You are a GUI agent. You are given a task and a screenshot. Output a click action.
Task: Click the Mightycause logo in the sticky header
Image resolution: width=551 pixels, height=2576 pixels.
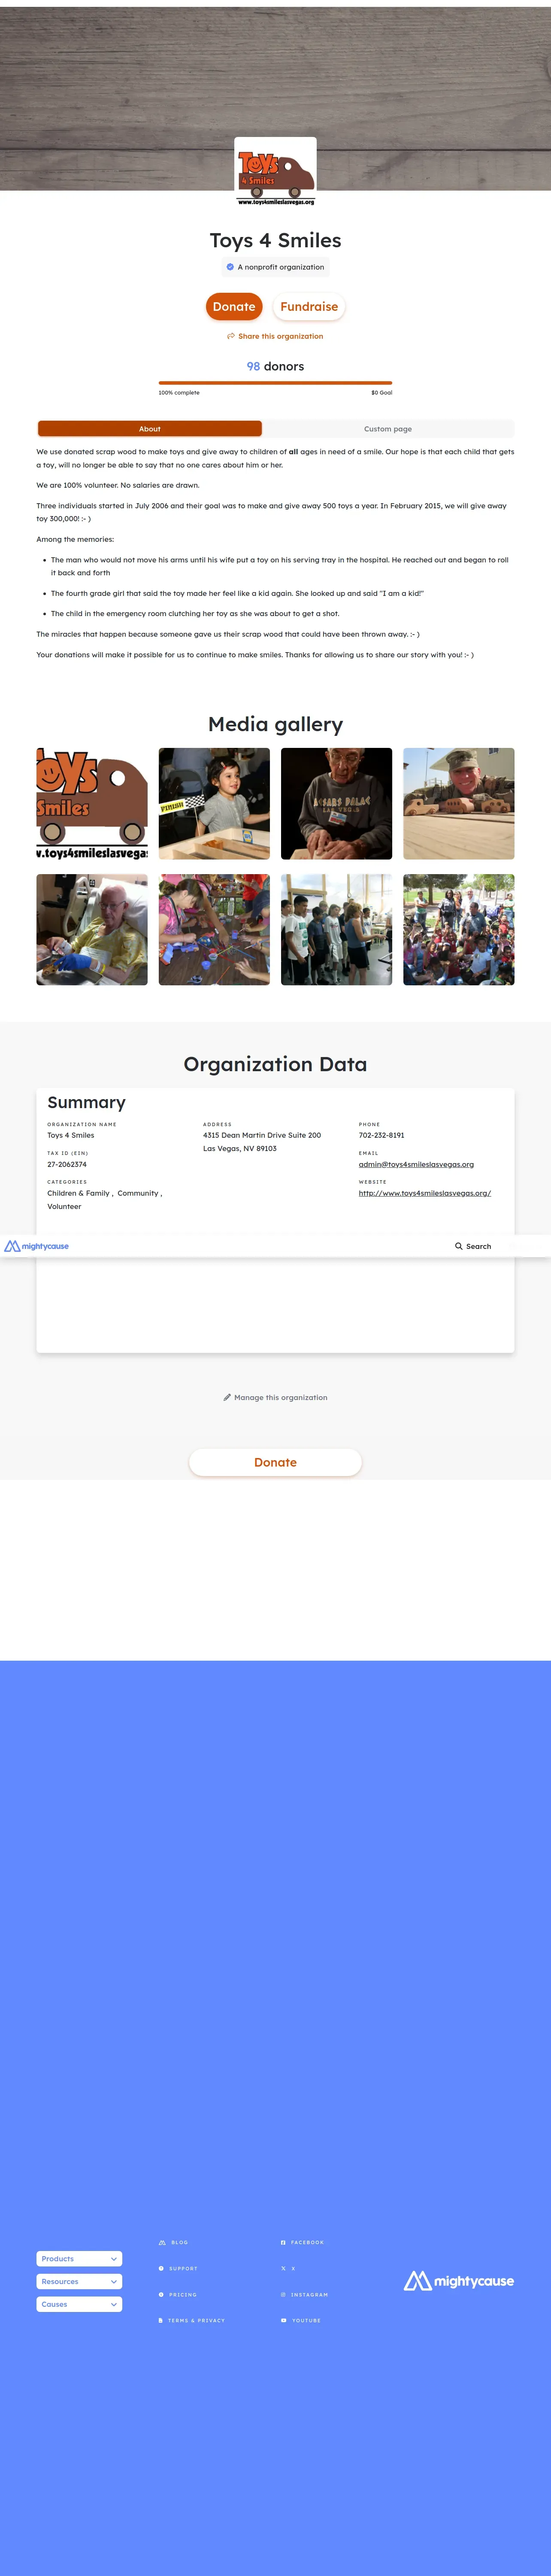pyautogui.click(x=37, y=1246)
